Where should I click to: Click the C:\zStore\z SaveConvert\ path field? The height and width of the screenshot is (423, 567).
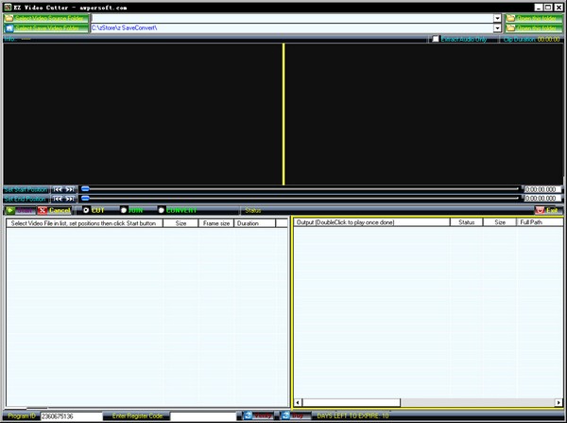(292, 27)
